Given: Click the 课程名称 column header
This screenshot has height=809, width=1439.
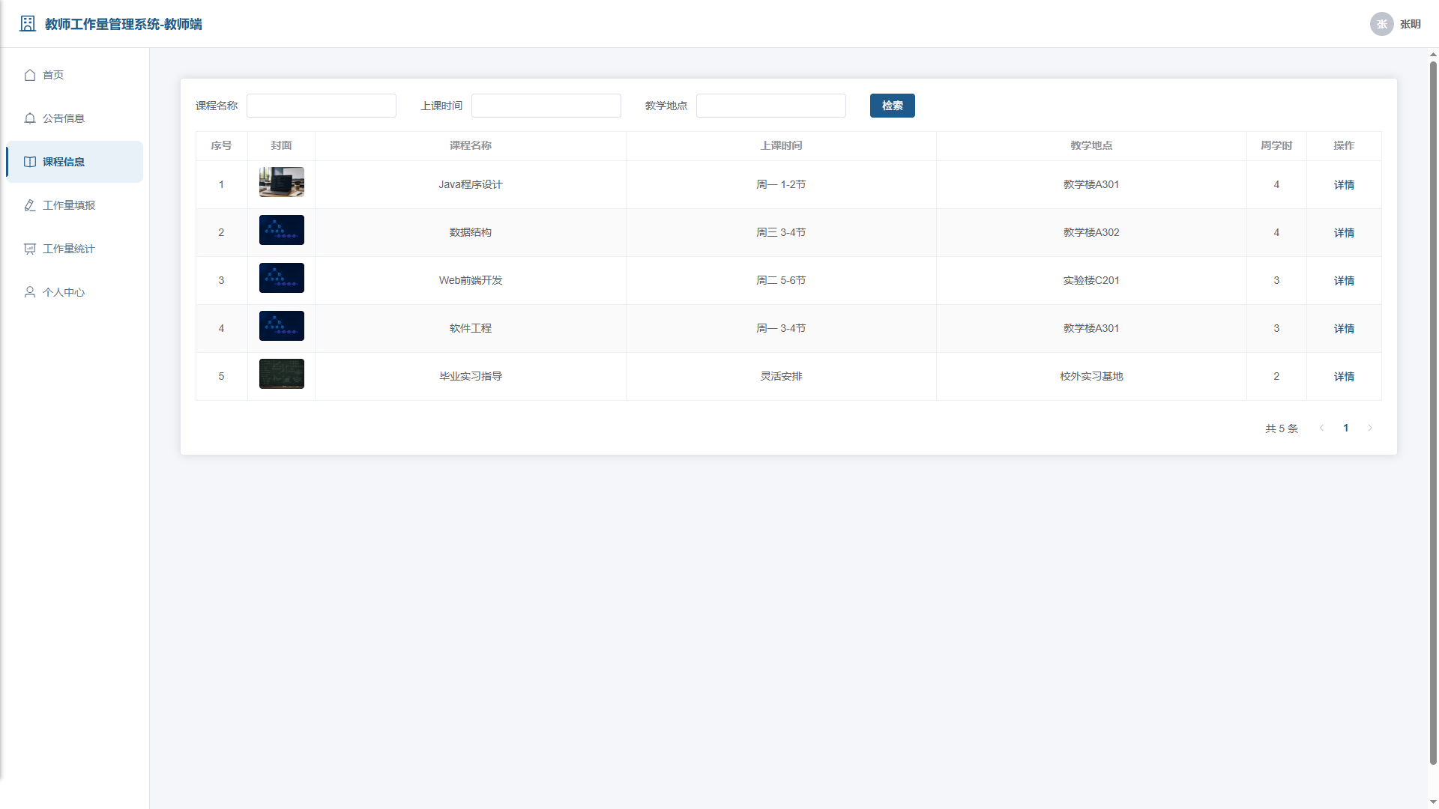Looking at the screenshot, I should pyautogui.click(x=471, y=145).
